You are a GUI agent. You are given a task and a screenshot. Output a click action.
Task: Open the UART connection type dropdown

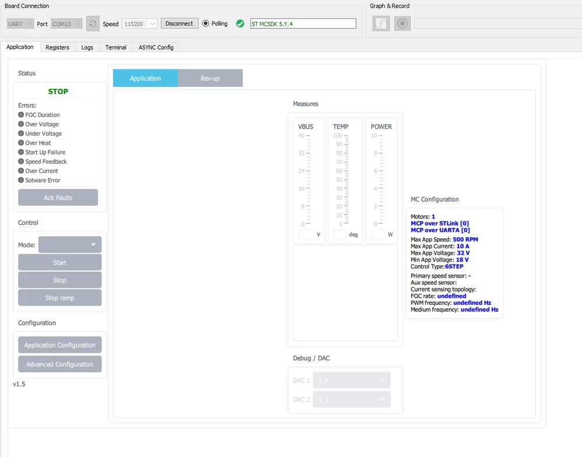(20, 24)
